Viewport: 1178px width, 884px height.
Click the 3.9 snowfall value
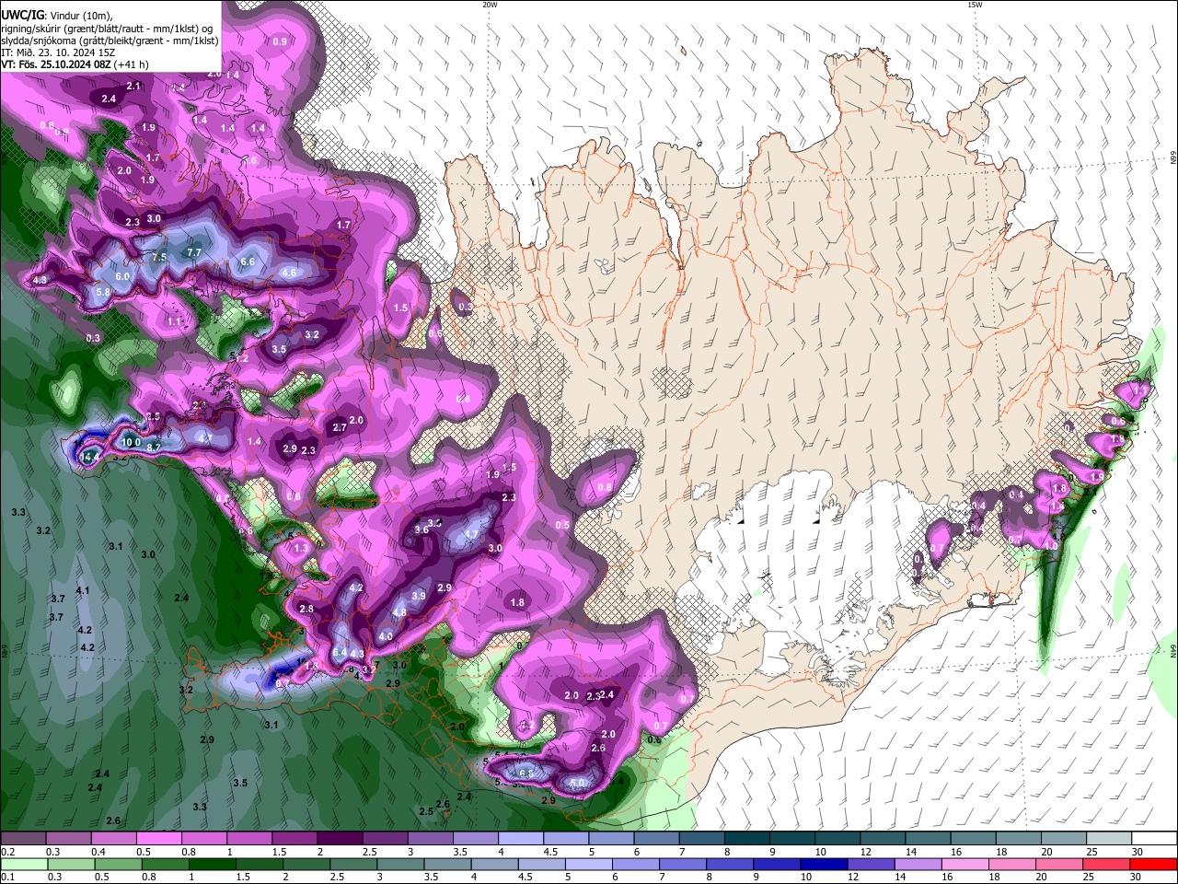click(419, 596)
